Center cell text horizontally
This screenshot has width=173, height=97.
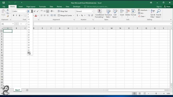[45, 15]
